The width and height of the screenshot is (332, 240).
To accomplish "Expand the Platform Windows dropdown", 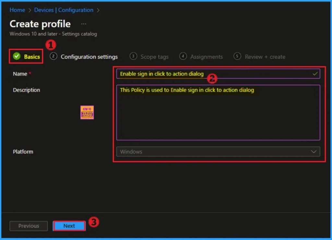I will pyautogui.click(x=218, y=152).
